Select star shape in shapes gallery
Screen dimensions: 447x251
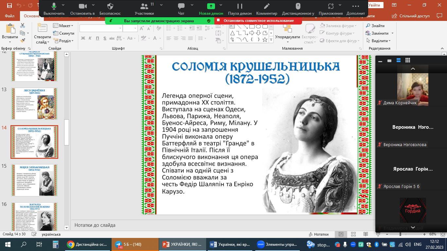[x=265, y=40]
